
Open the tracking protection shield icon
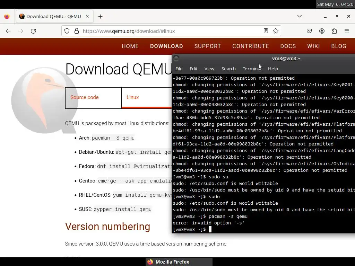67,31
